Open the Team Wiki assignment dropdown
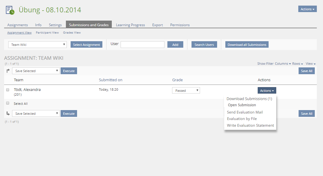 tap(37, 45)
